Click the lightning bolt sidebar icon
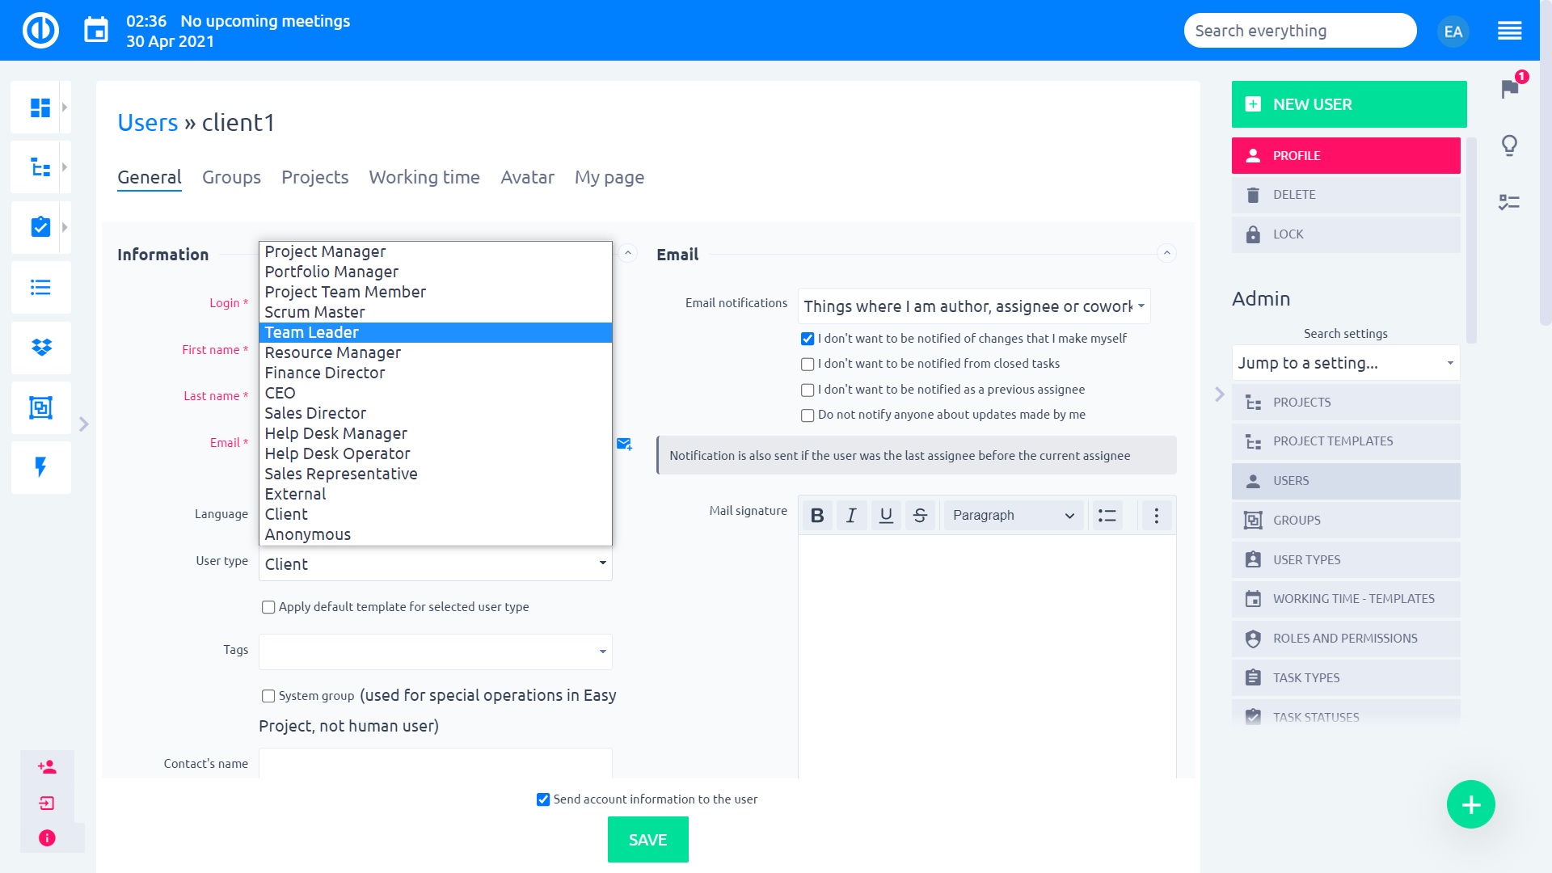 (41, 467)
